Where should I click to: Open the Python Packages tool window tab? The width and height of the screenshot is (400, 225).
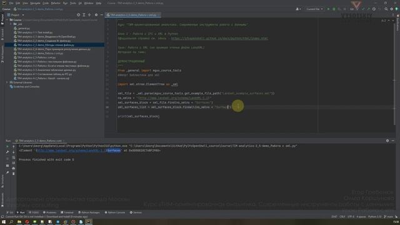tap(89, 212)
